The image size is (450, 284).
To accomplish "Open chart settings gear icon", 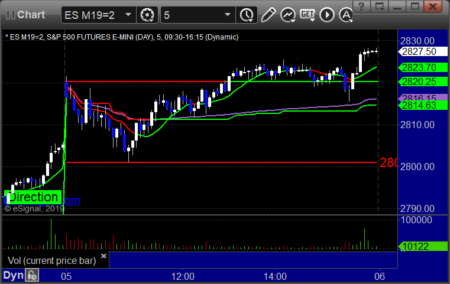I will 147,15.
